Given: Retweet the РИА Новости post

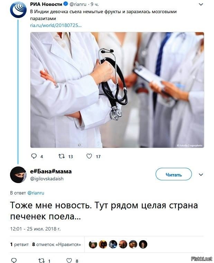Looking at the screenshot, I should coord(62,156).
